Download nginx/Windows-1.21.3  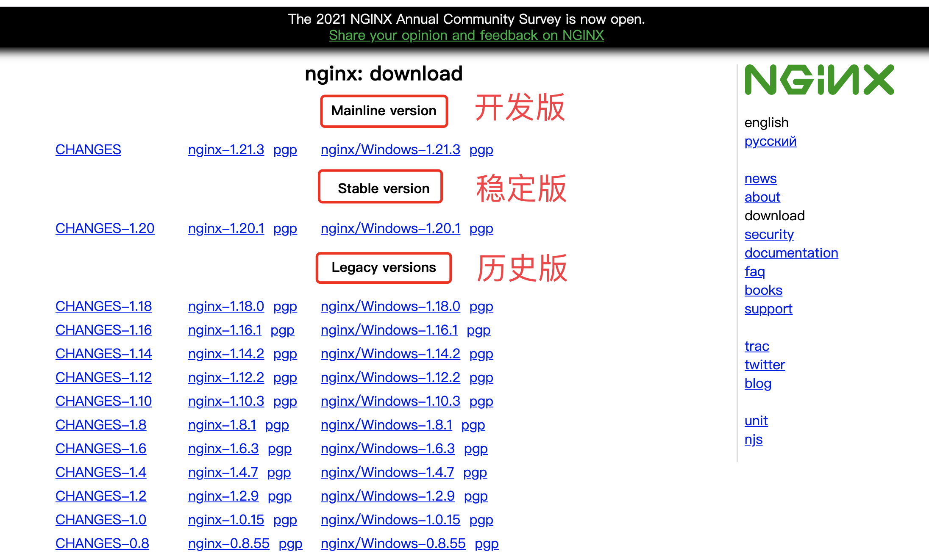pyautogui.click(x=390, y=150)
